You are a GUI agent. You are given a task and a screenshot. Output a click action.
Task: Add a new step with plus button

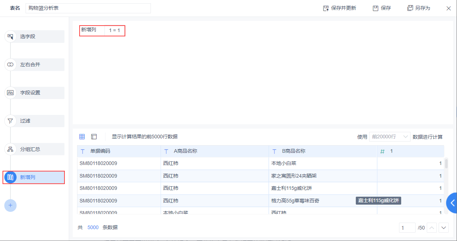pos(10,205)
